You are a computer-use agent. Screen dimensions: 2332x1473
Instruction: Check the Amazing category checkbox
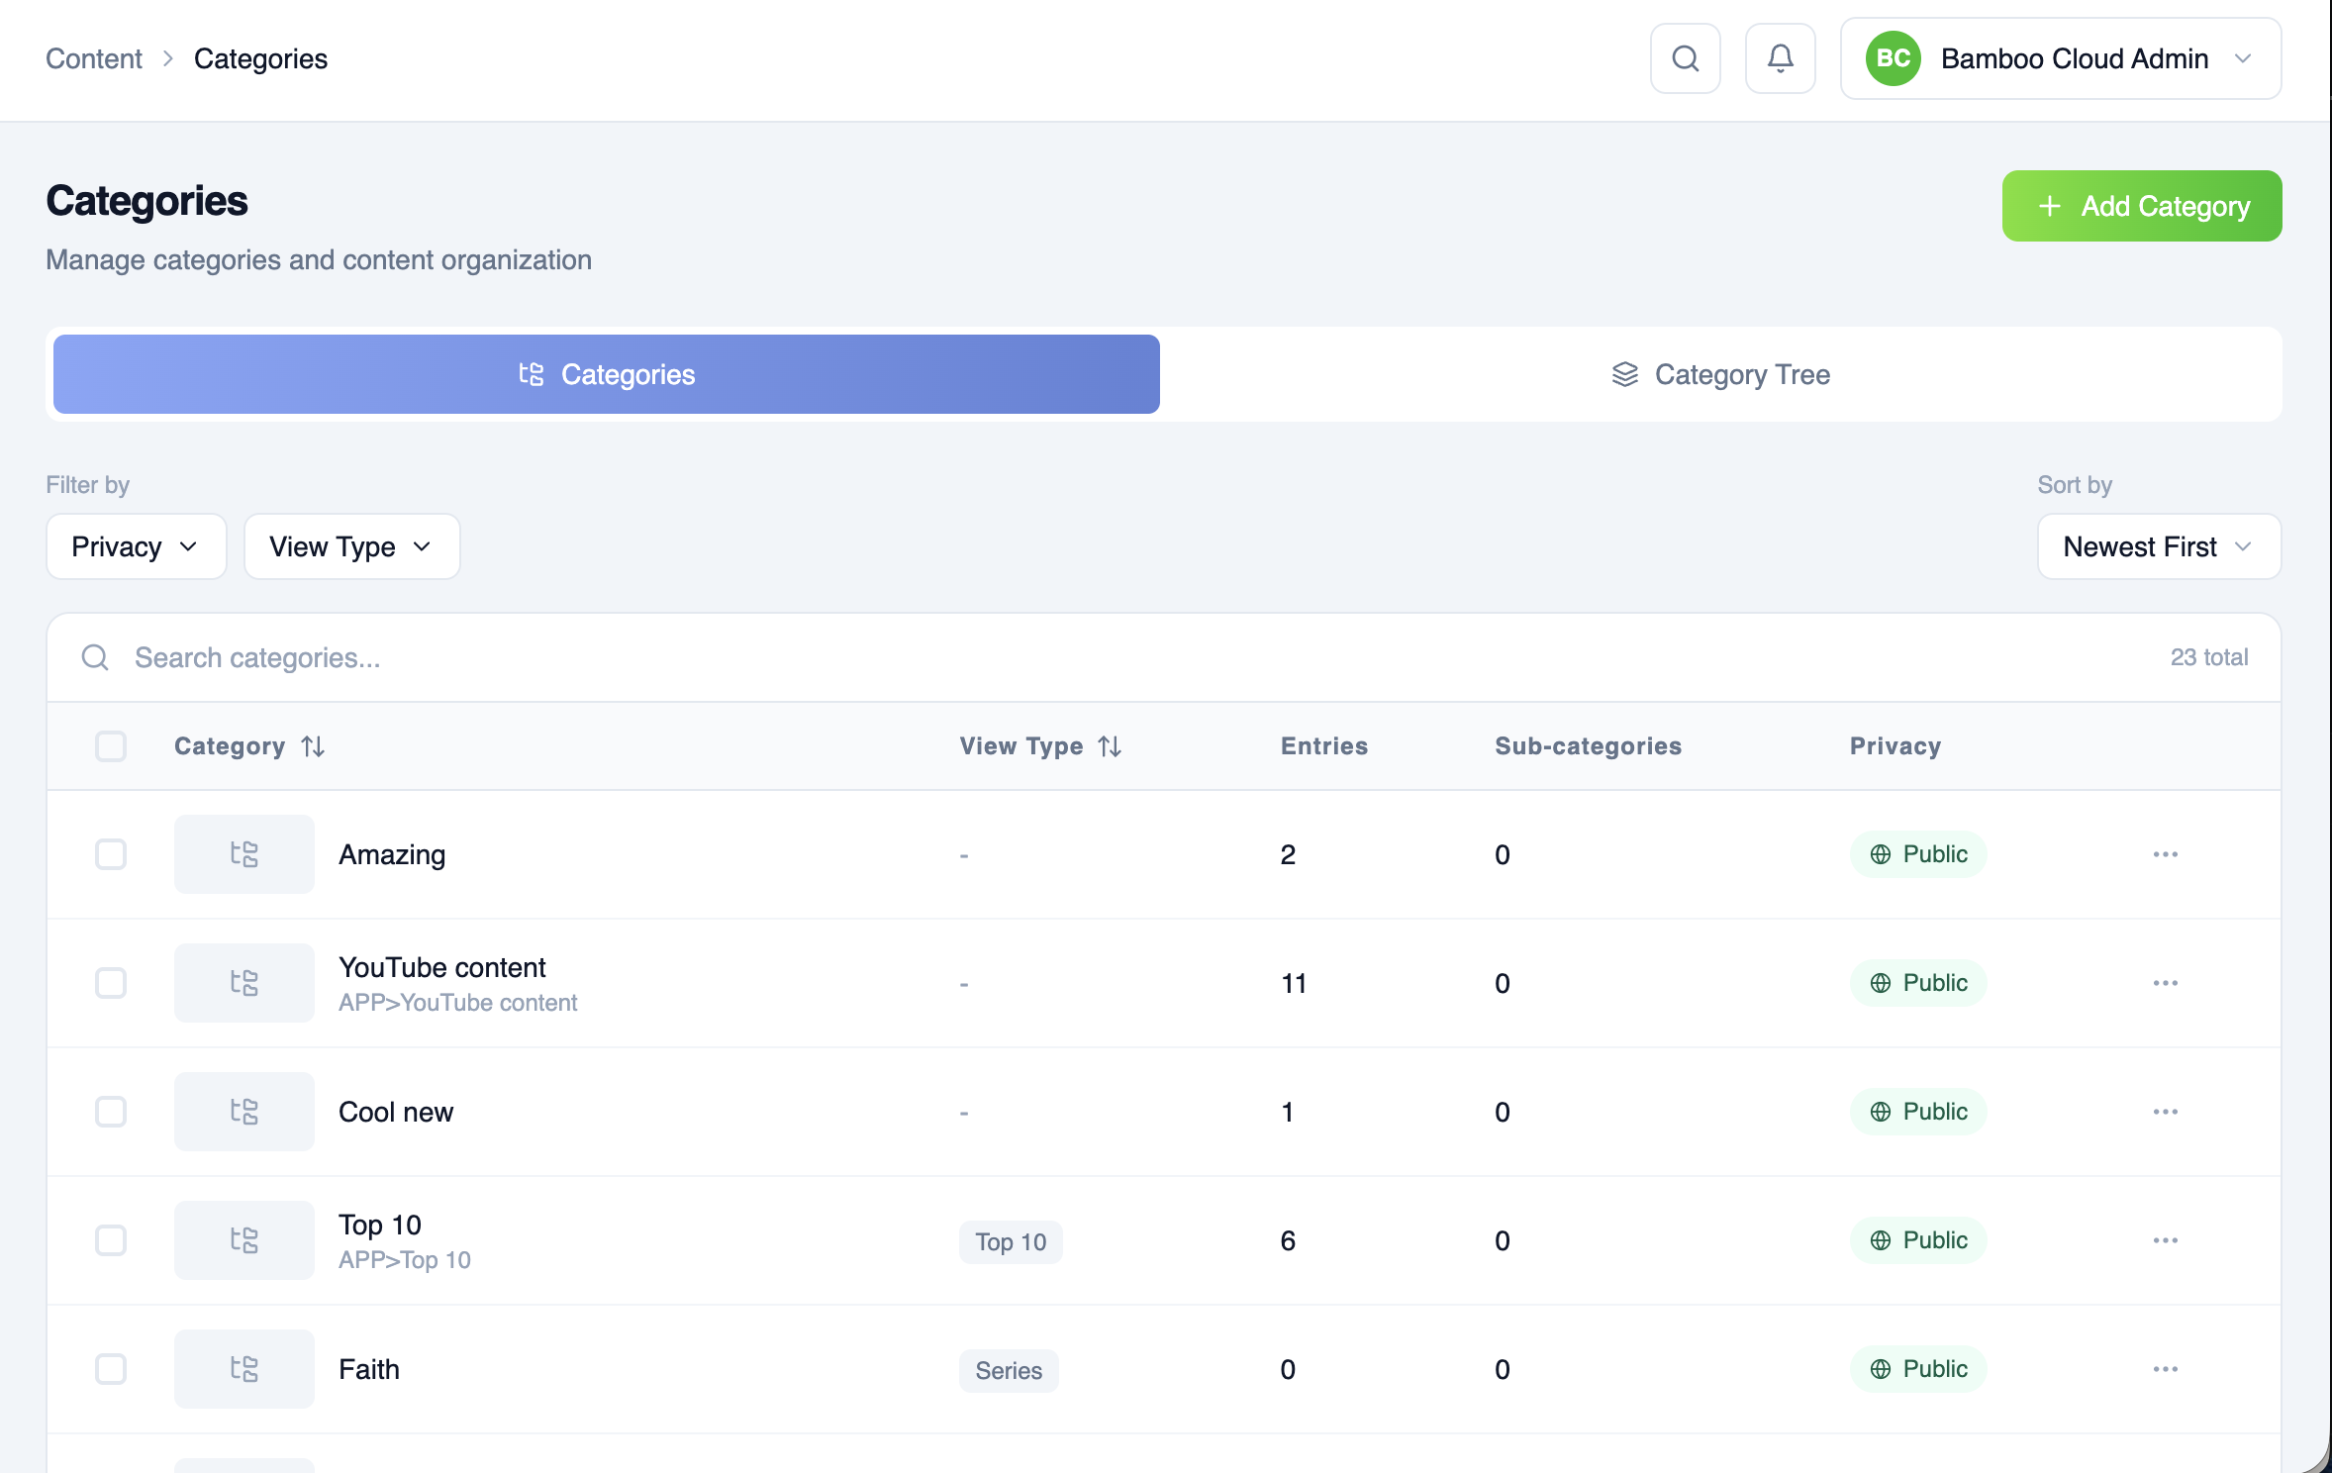111,854
